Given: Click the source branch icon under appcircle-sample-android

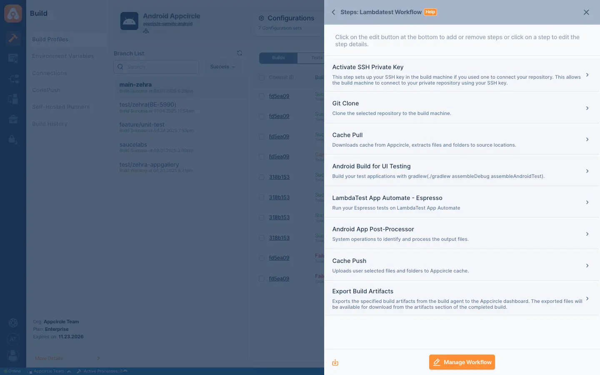Looking at the screenshot, I should (146, 31).
